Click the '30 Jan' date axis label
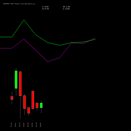This screenshot has width=131, height=131. (20, 125)
